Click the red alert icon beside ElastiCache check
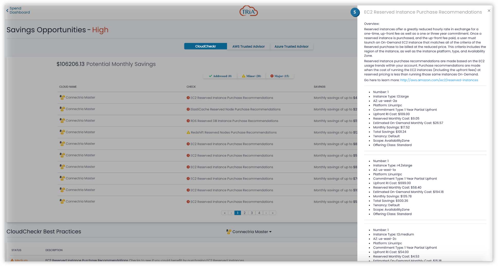Screen dimensions: 498x266 [x=188, y=109]
